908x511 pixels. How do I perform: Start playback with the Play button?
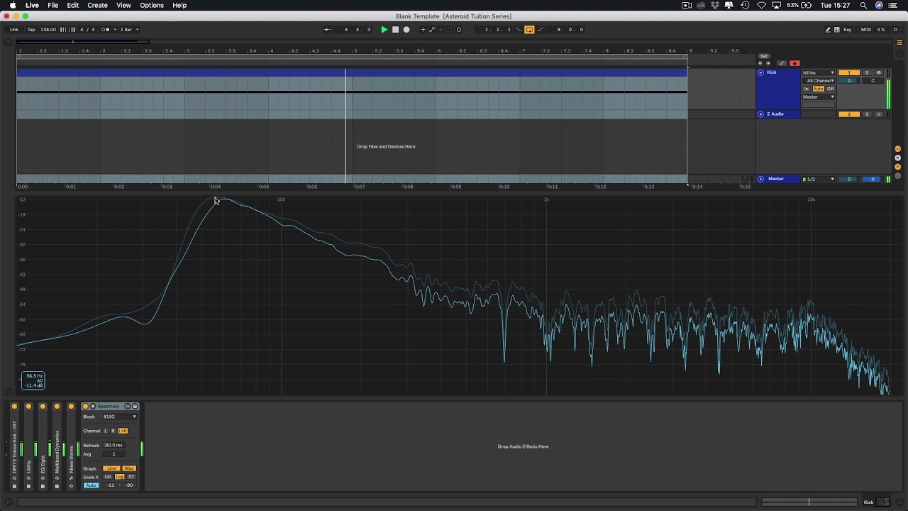[384, 30]
